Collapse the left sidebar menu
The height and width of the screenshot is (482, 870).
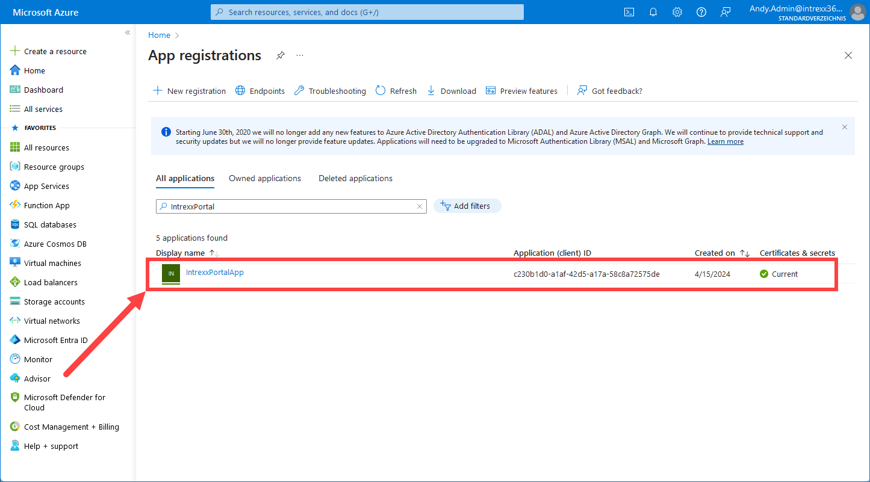(128, 32)
